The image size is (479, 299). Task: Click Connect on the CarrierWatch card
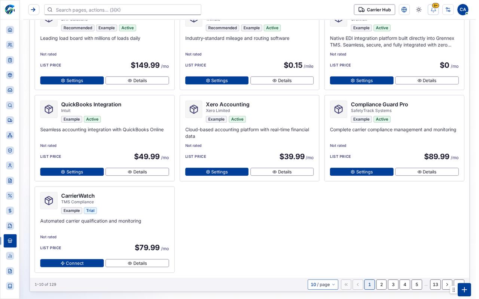72,263
